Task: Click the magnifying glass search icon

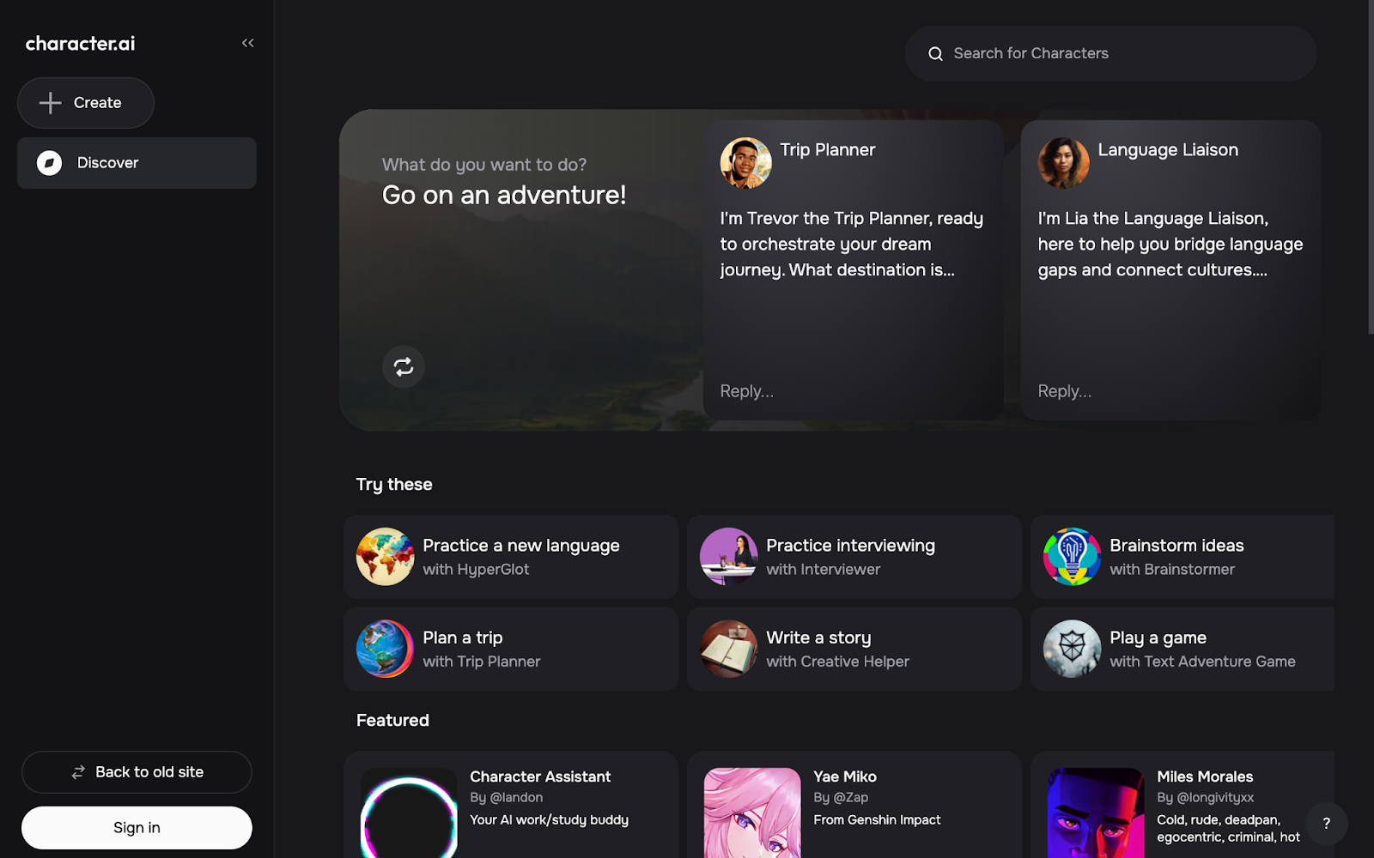Action: [935, 54]
